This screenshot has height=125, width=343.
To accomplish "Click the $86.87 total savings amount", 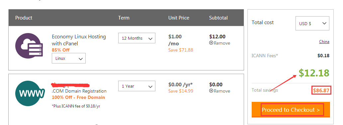I will pyautogui.click(x=321, y=90).
